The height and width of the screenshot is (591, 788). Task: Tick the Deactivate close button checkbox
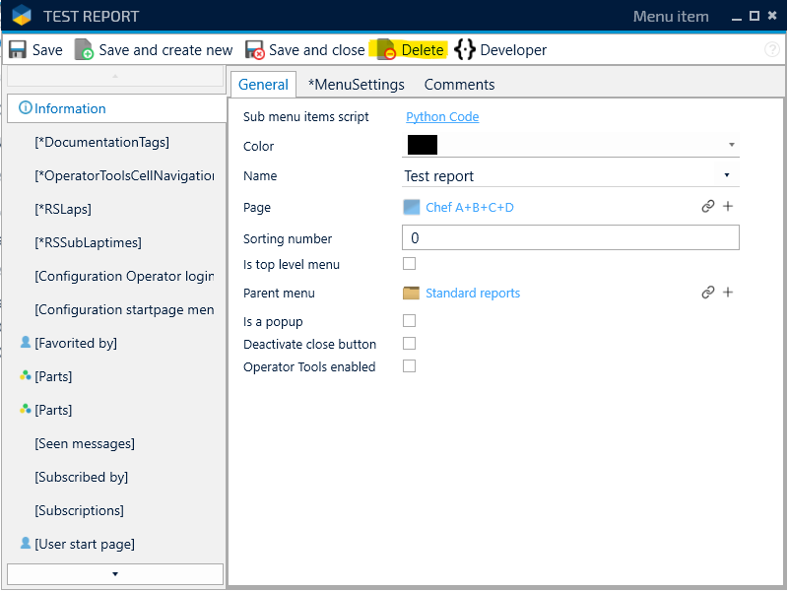click(410, 344)
